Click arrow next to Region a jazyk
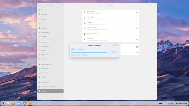189x106 pixels. pos(137,12)
